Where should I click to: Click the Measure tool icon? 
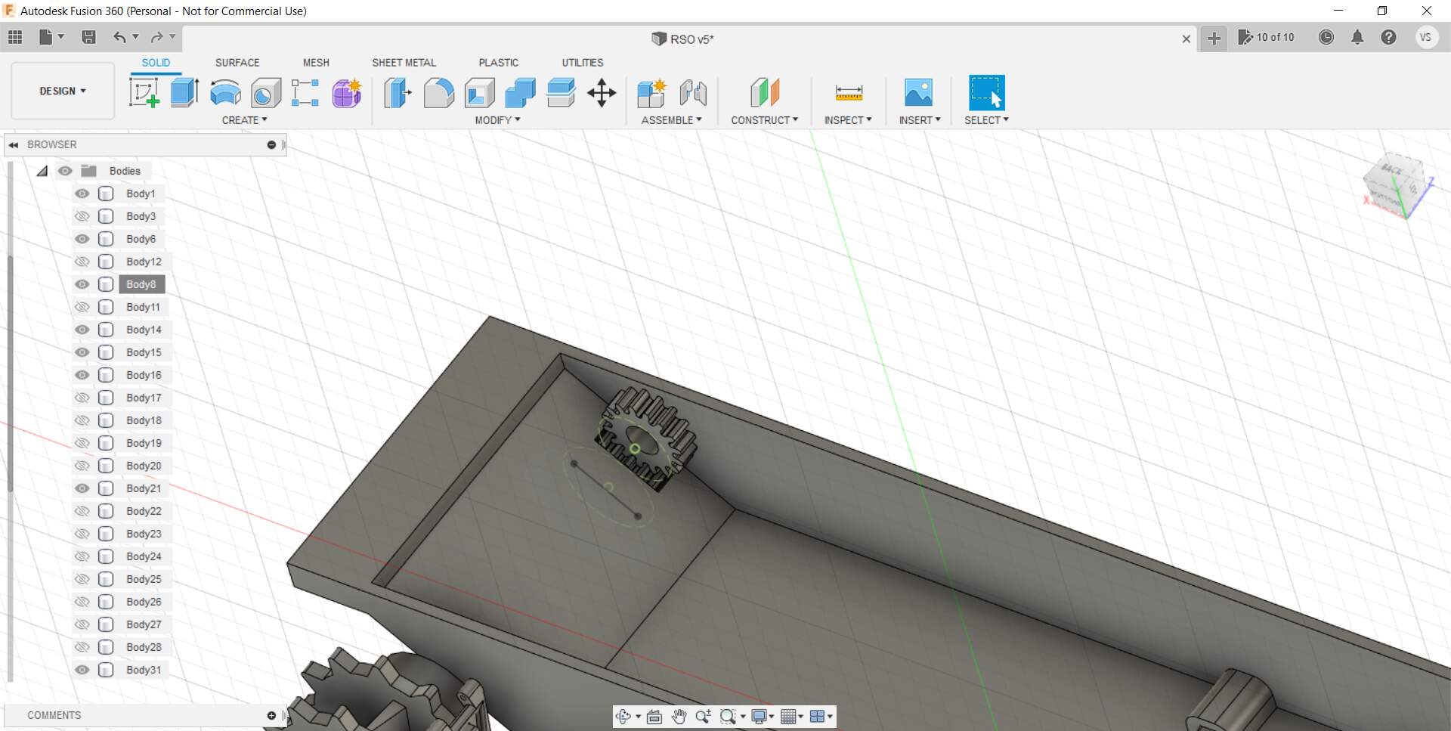pos(849,93)
